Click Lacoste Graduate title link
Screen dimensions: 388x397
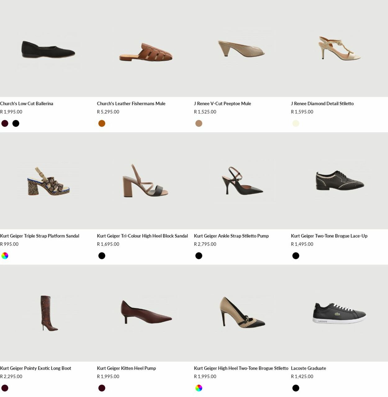pos(308,368)
